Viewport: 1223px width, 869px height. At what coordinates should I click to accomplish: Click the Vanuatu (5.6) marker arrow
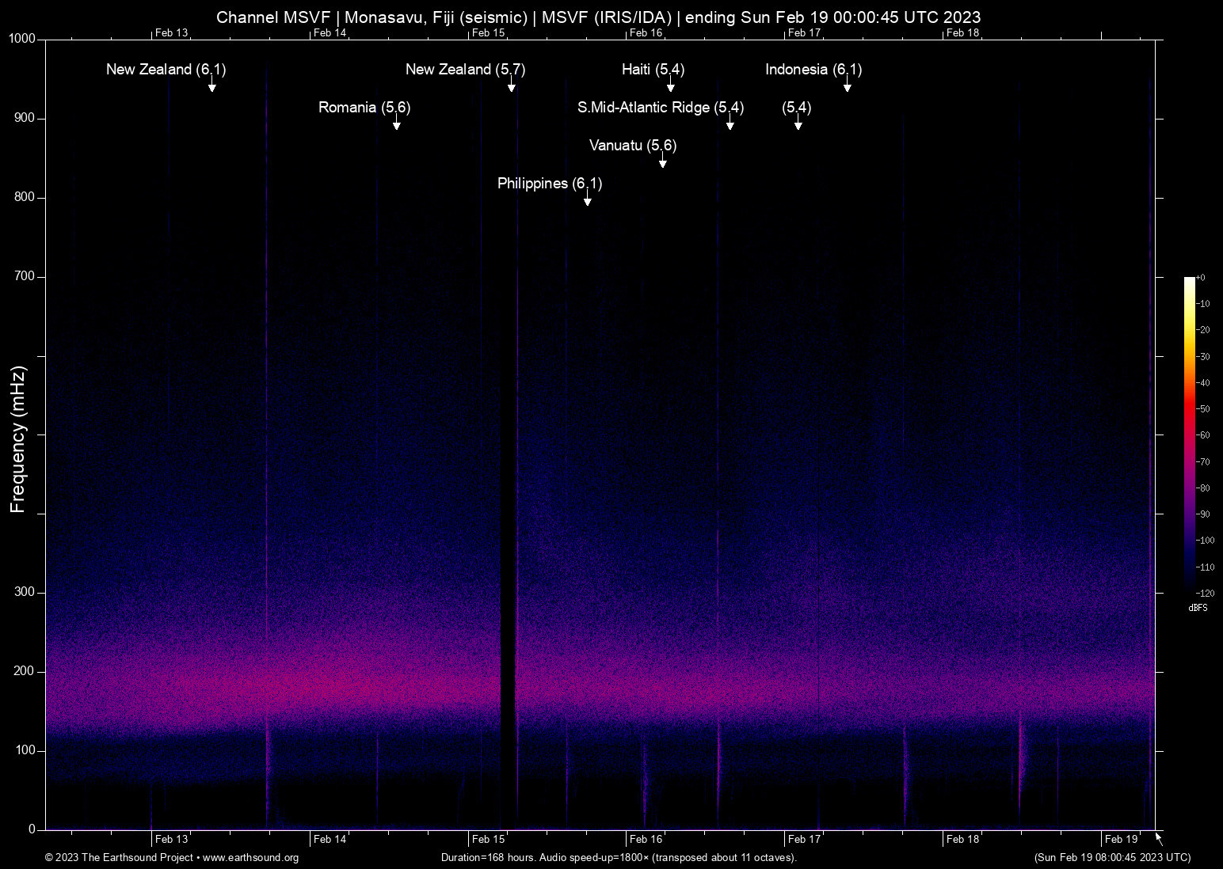pos(662,162)
